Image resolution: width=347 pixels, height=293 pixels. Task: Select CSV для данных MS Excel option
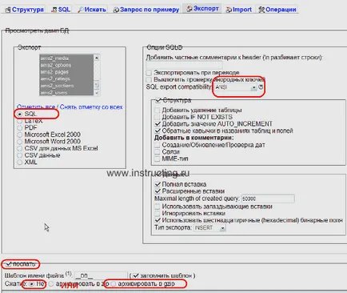[x=19, y=148]
